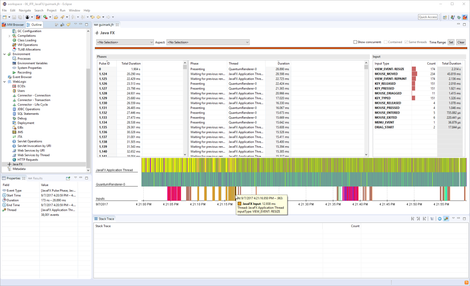This screenshot has height=286, width=470.
Task: Switch to the Results tab
Action: tap(35, 178)
